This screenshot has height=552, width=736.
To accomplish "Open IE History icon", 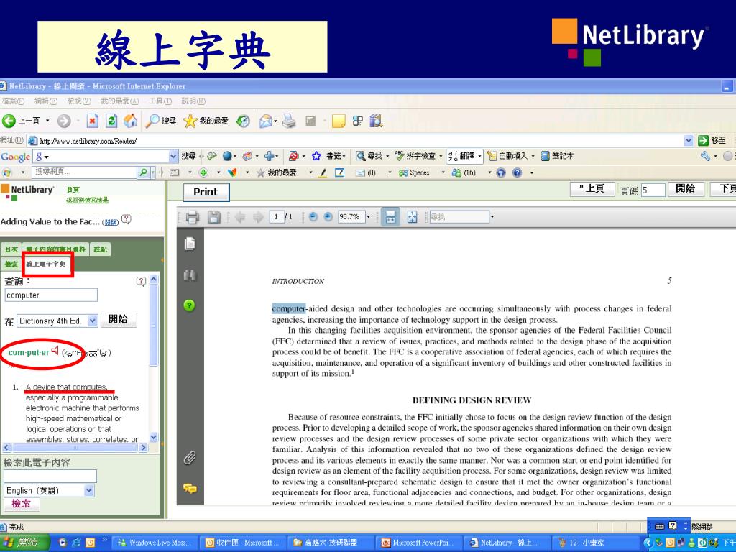I will pos(243,121).
